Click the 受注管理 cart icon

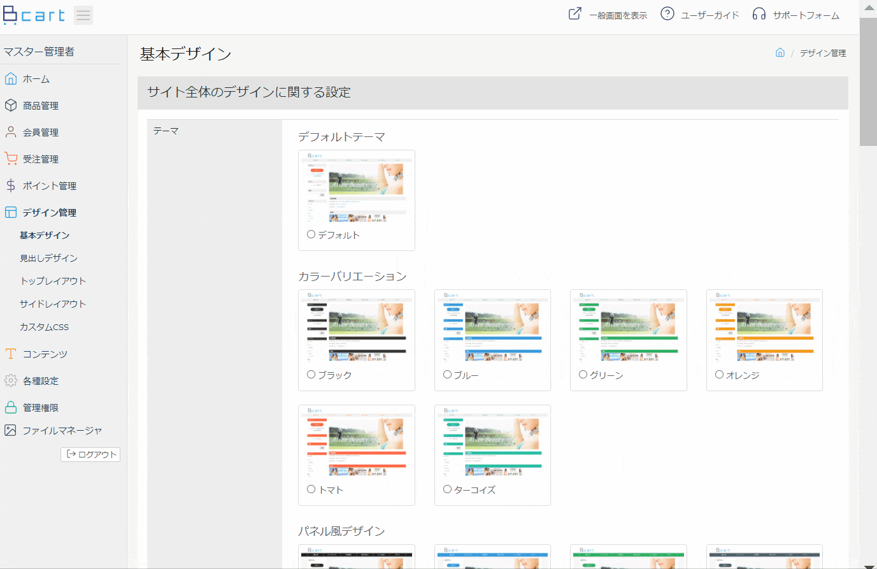point(11,159)
